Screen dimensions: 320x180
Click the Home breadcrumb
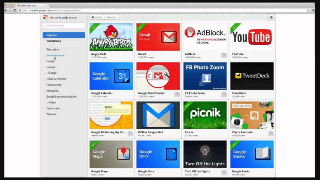pos(96,17)
